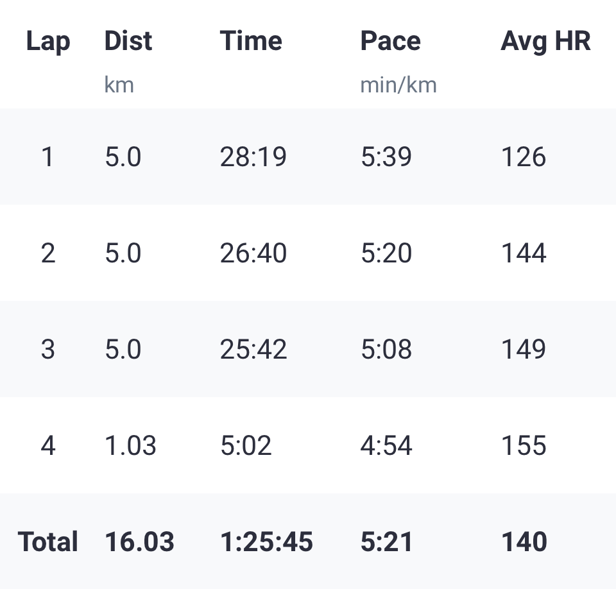
Task: Click the 126 average heart rate
Action: coord(524,157)
